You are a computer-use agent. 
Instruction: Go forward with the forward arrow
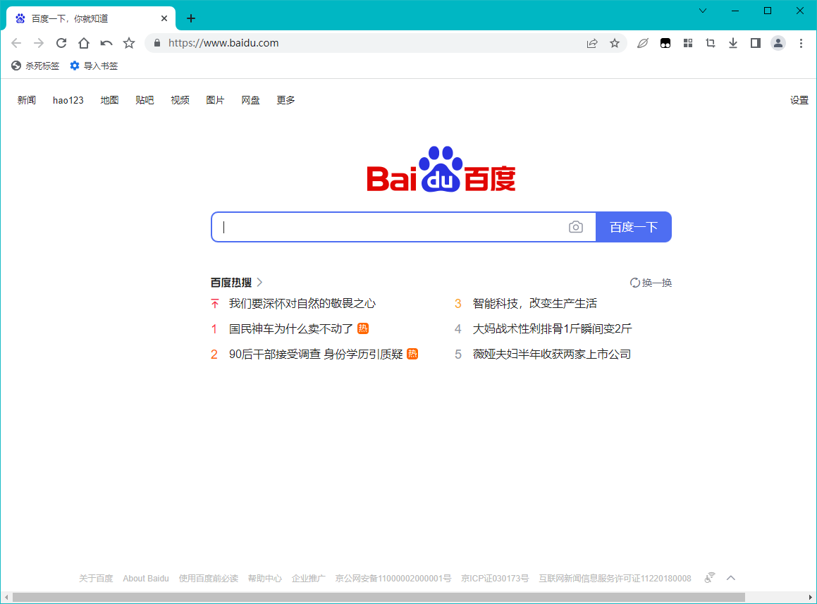click(39, 43)
